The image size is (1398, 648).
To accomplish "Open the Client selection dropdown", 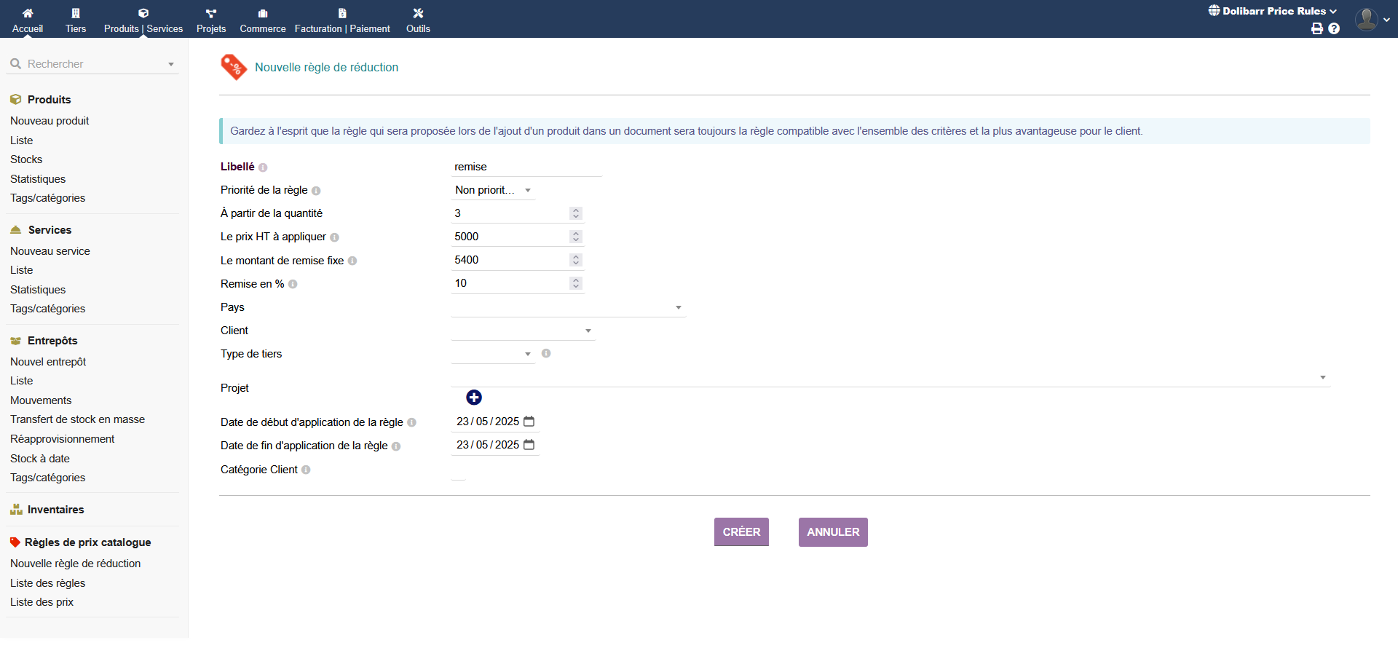I will tap(523, 331).
